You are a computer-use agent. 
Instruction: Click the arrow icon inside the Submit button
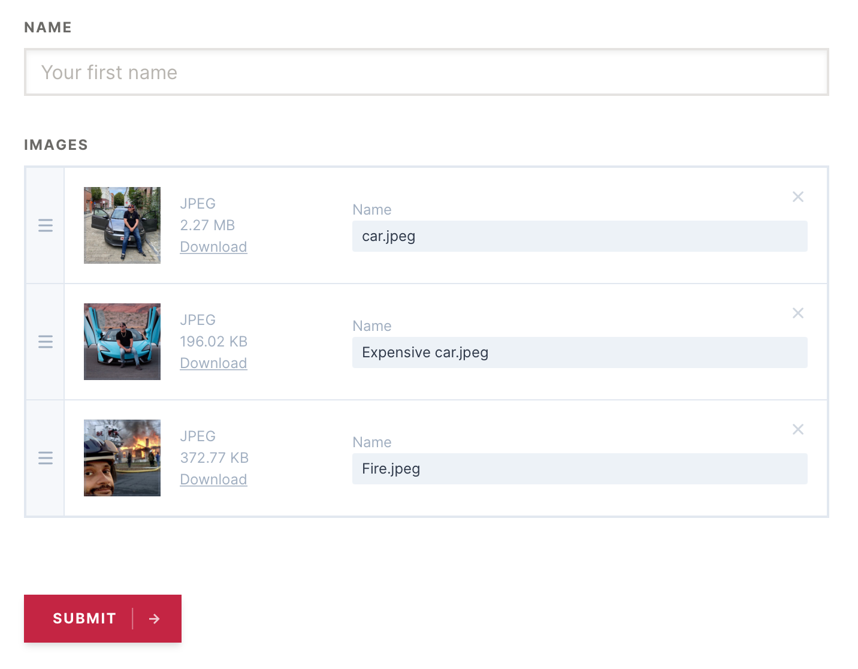pos(155,618)
